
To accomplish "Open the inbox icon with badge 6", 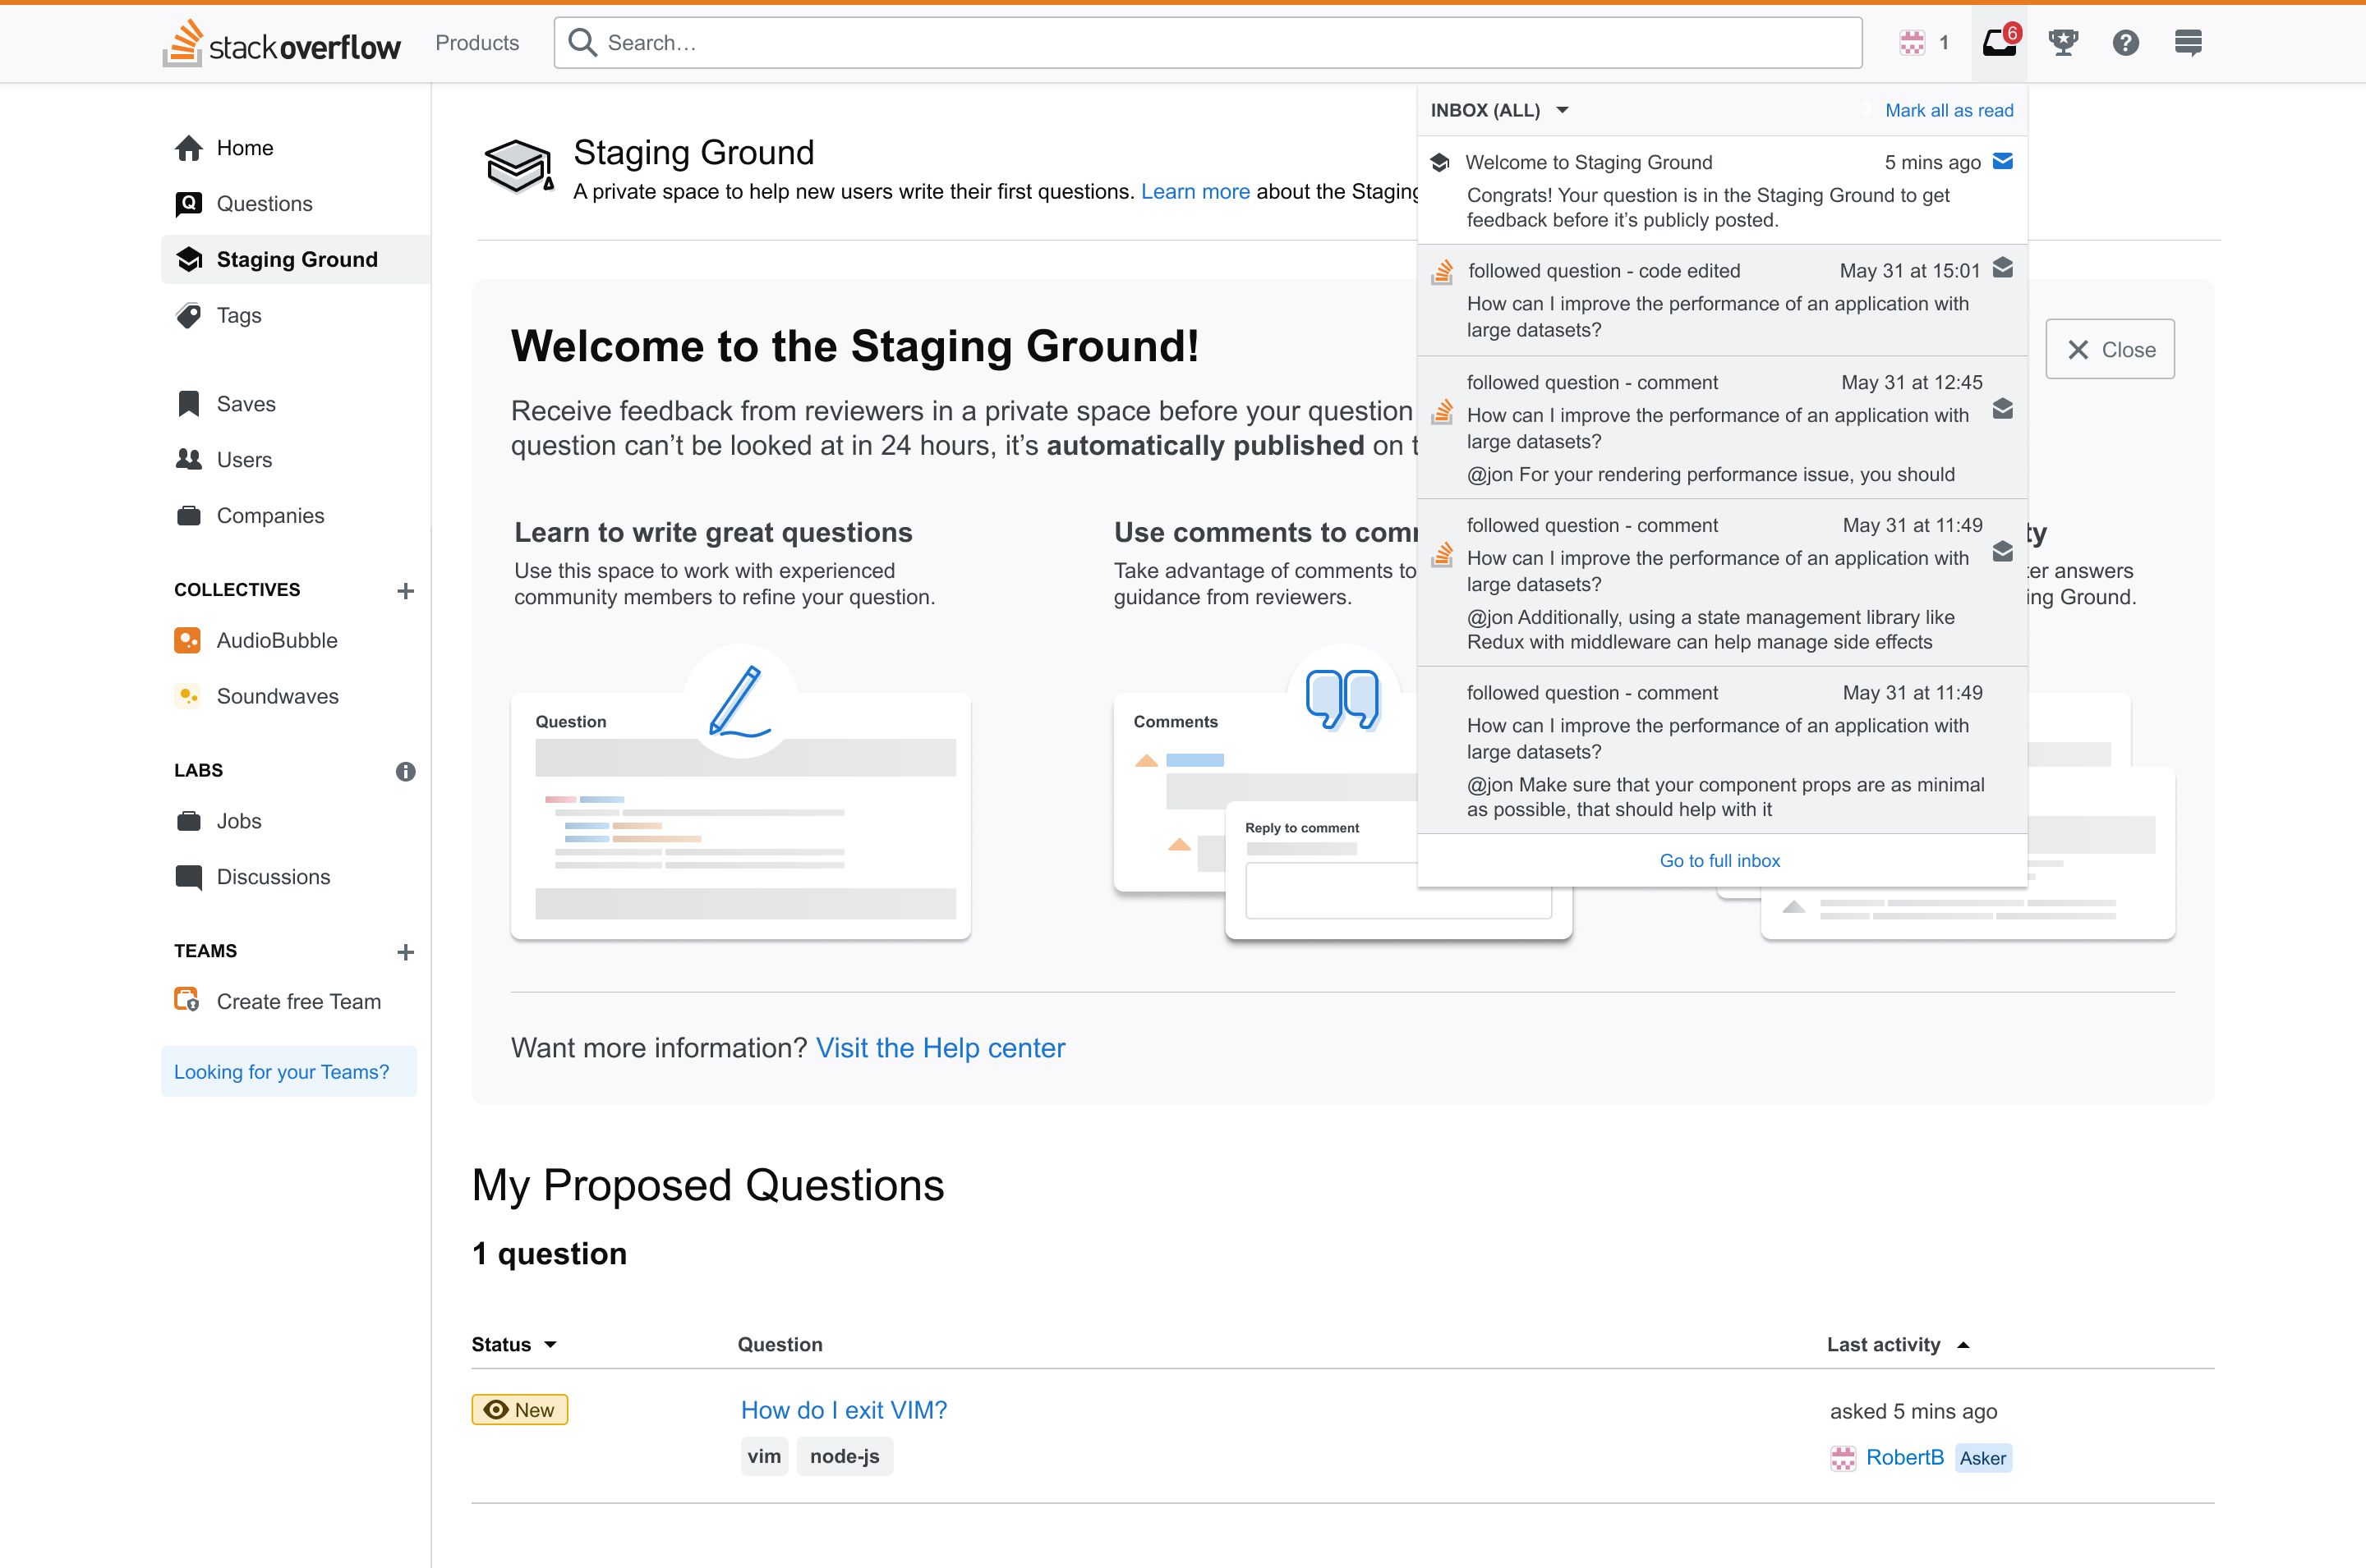I will (1999, 42).
